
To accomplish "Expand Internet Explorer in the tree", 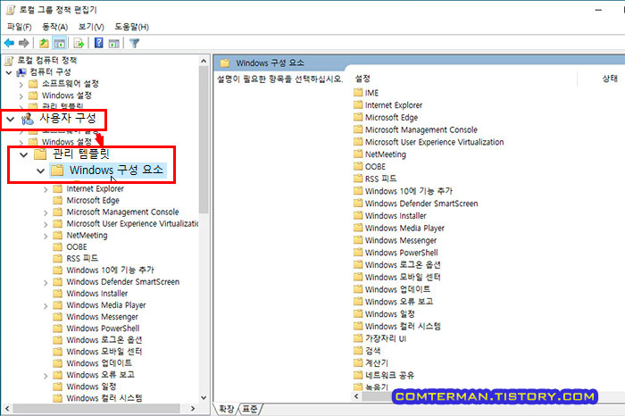I will tap(46, 189).
